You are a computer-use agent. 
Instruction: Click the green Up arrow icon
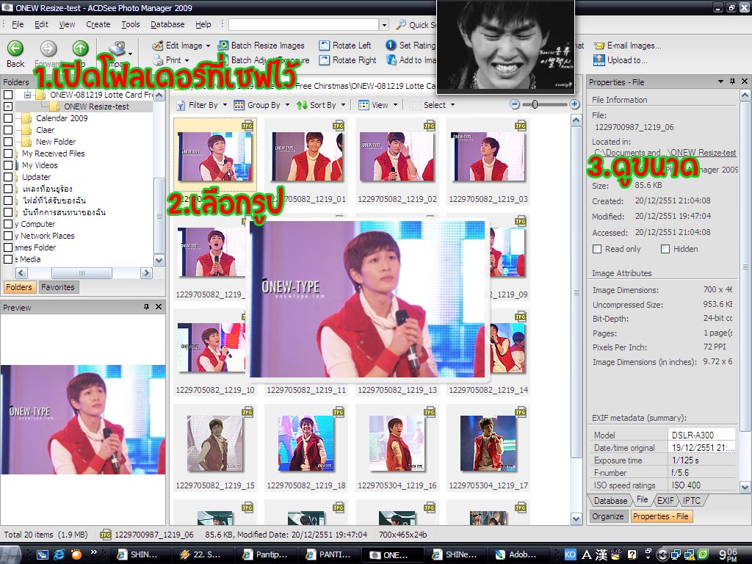tap(80, 48)
